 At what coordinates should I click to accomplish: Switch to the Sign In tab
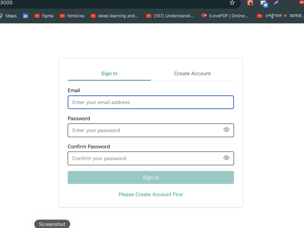pos(109,74)
